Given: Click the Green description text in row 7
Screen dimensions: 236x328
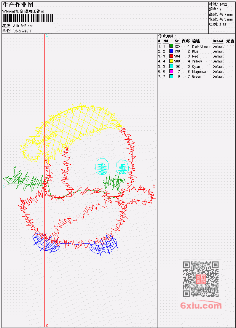Looking at the screenshot, I should coord(196,77).
